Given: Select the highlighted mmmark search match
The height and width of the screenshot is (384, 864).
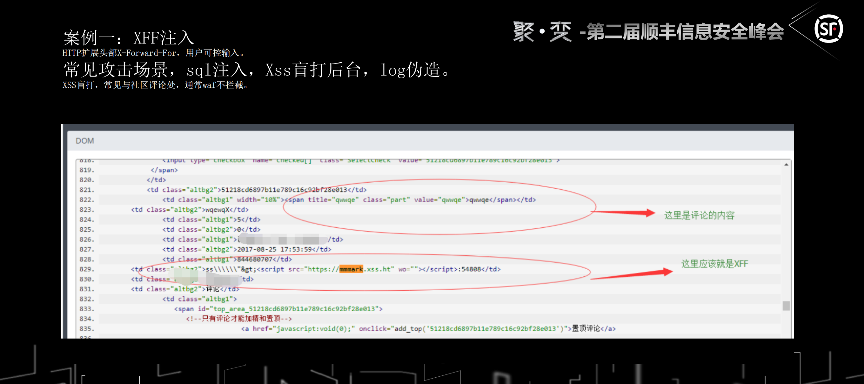Looking at the screenshot, I should point(352,269).
